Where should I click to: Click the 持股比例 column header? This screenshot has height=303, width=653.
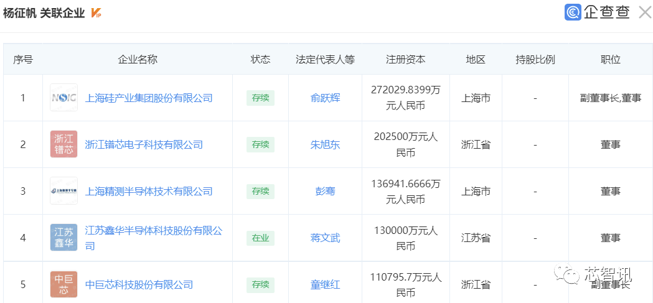(535, 60)
